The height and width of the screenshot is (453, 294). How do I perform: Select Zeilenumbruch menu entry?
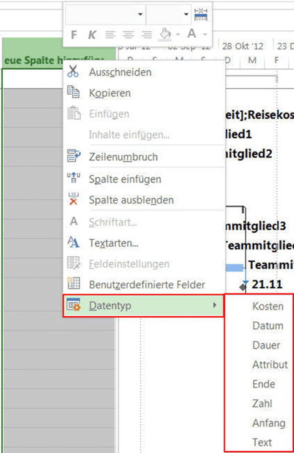click(x=143, y=157)
